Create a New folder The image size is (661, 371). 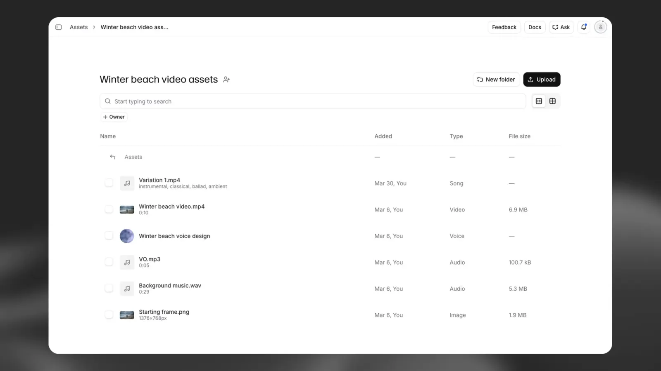[496, 80]
